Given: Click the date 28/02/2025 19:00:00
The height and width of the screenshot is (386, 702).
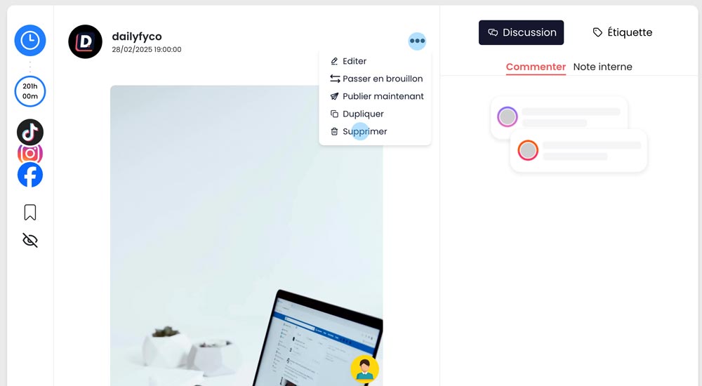Looking at the screenshot, I should [147, 50].
